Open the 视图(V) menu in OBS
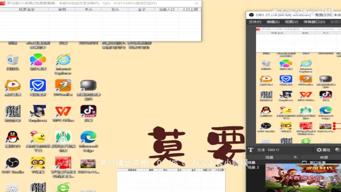This screenshot has width=341, height=192. tap(292, 22)
